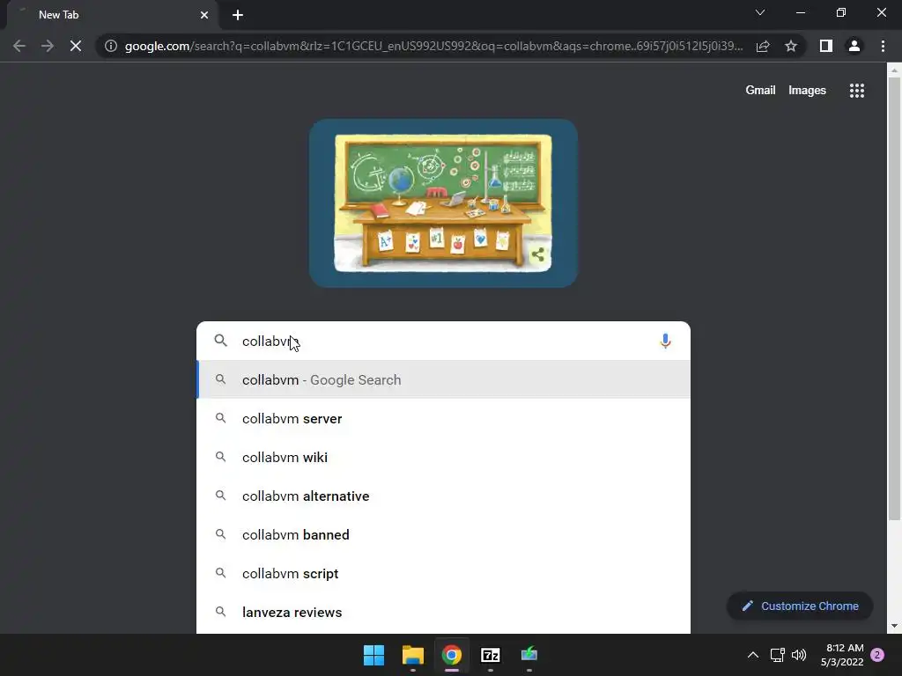The height and width of the screenshot is (676, 902).
Task: Click the scrollbar up arrow
Action: point(893,70)
